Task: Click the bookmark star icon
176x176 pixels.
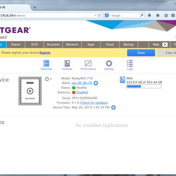Action: click(x=166, y=15)
